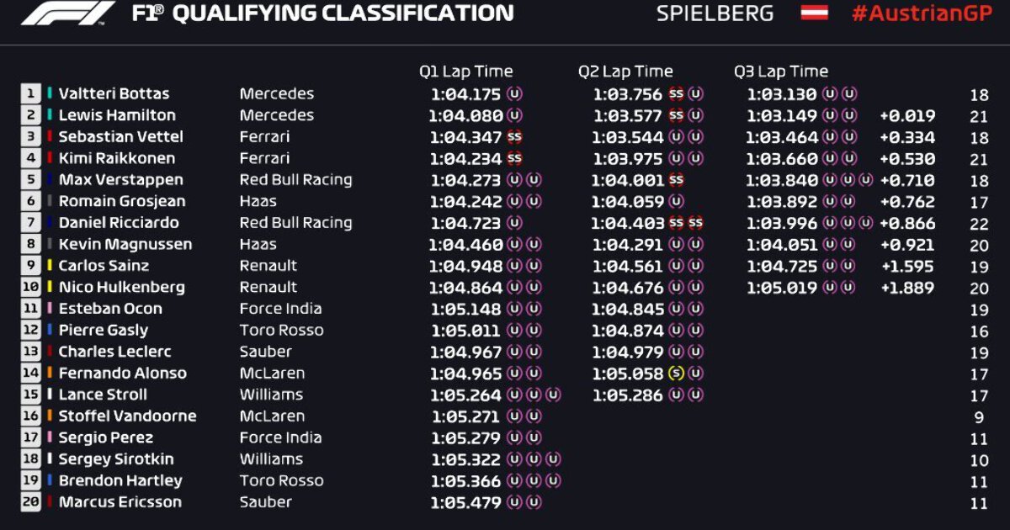The width and height of the screenshot is (1010, 530).
Task: Click Bottas's Q3 time 1:03.130
Action: (782, 94)
